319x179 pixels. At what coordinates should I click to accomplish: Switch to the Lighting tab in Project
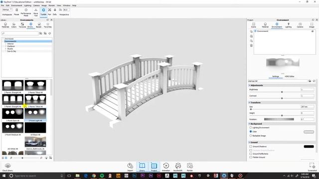point(288,25)
